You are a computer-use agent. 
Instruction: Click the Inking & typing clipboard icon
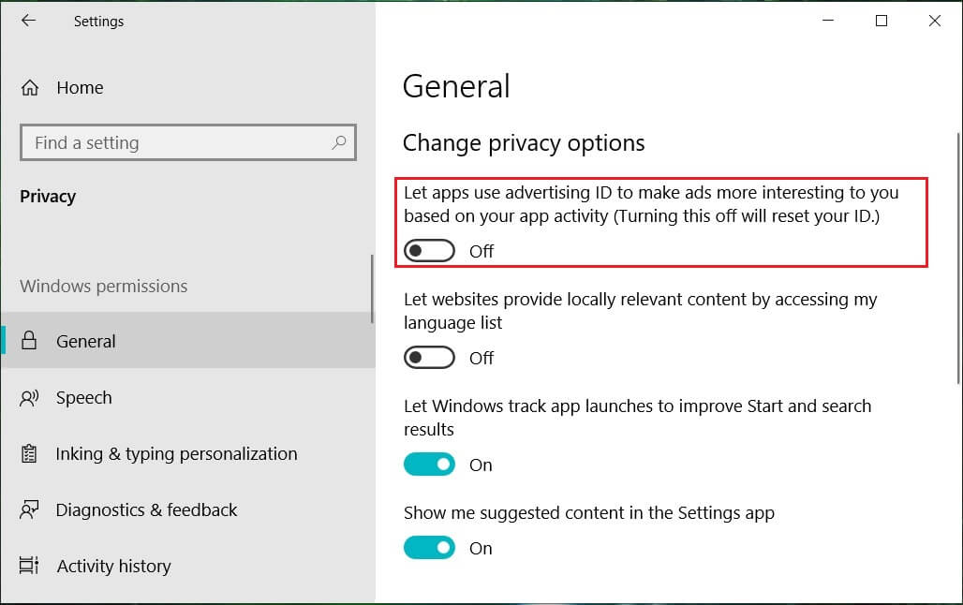[x=30, y=454]
